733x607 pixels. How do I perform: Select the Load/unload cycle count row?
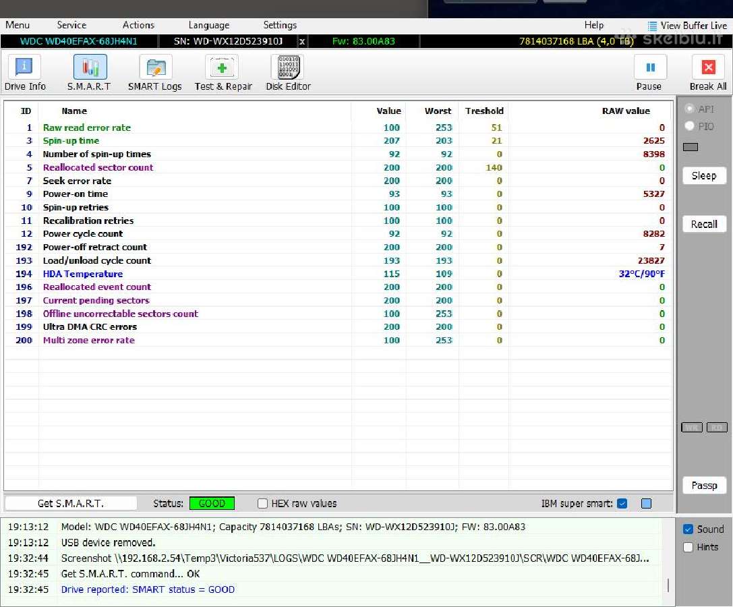(x=339, y=260)
